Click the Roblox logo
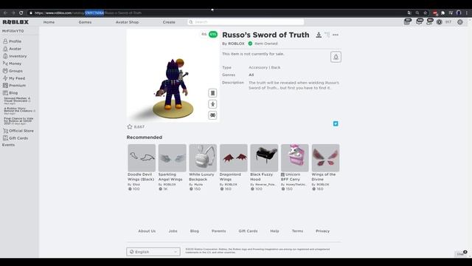 [15, 22]
